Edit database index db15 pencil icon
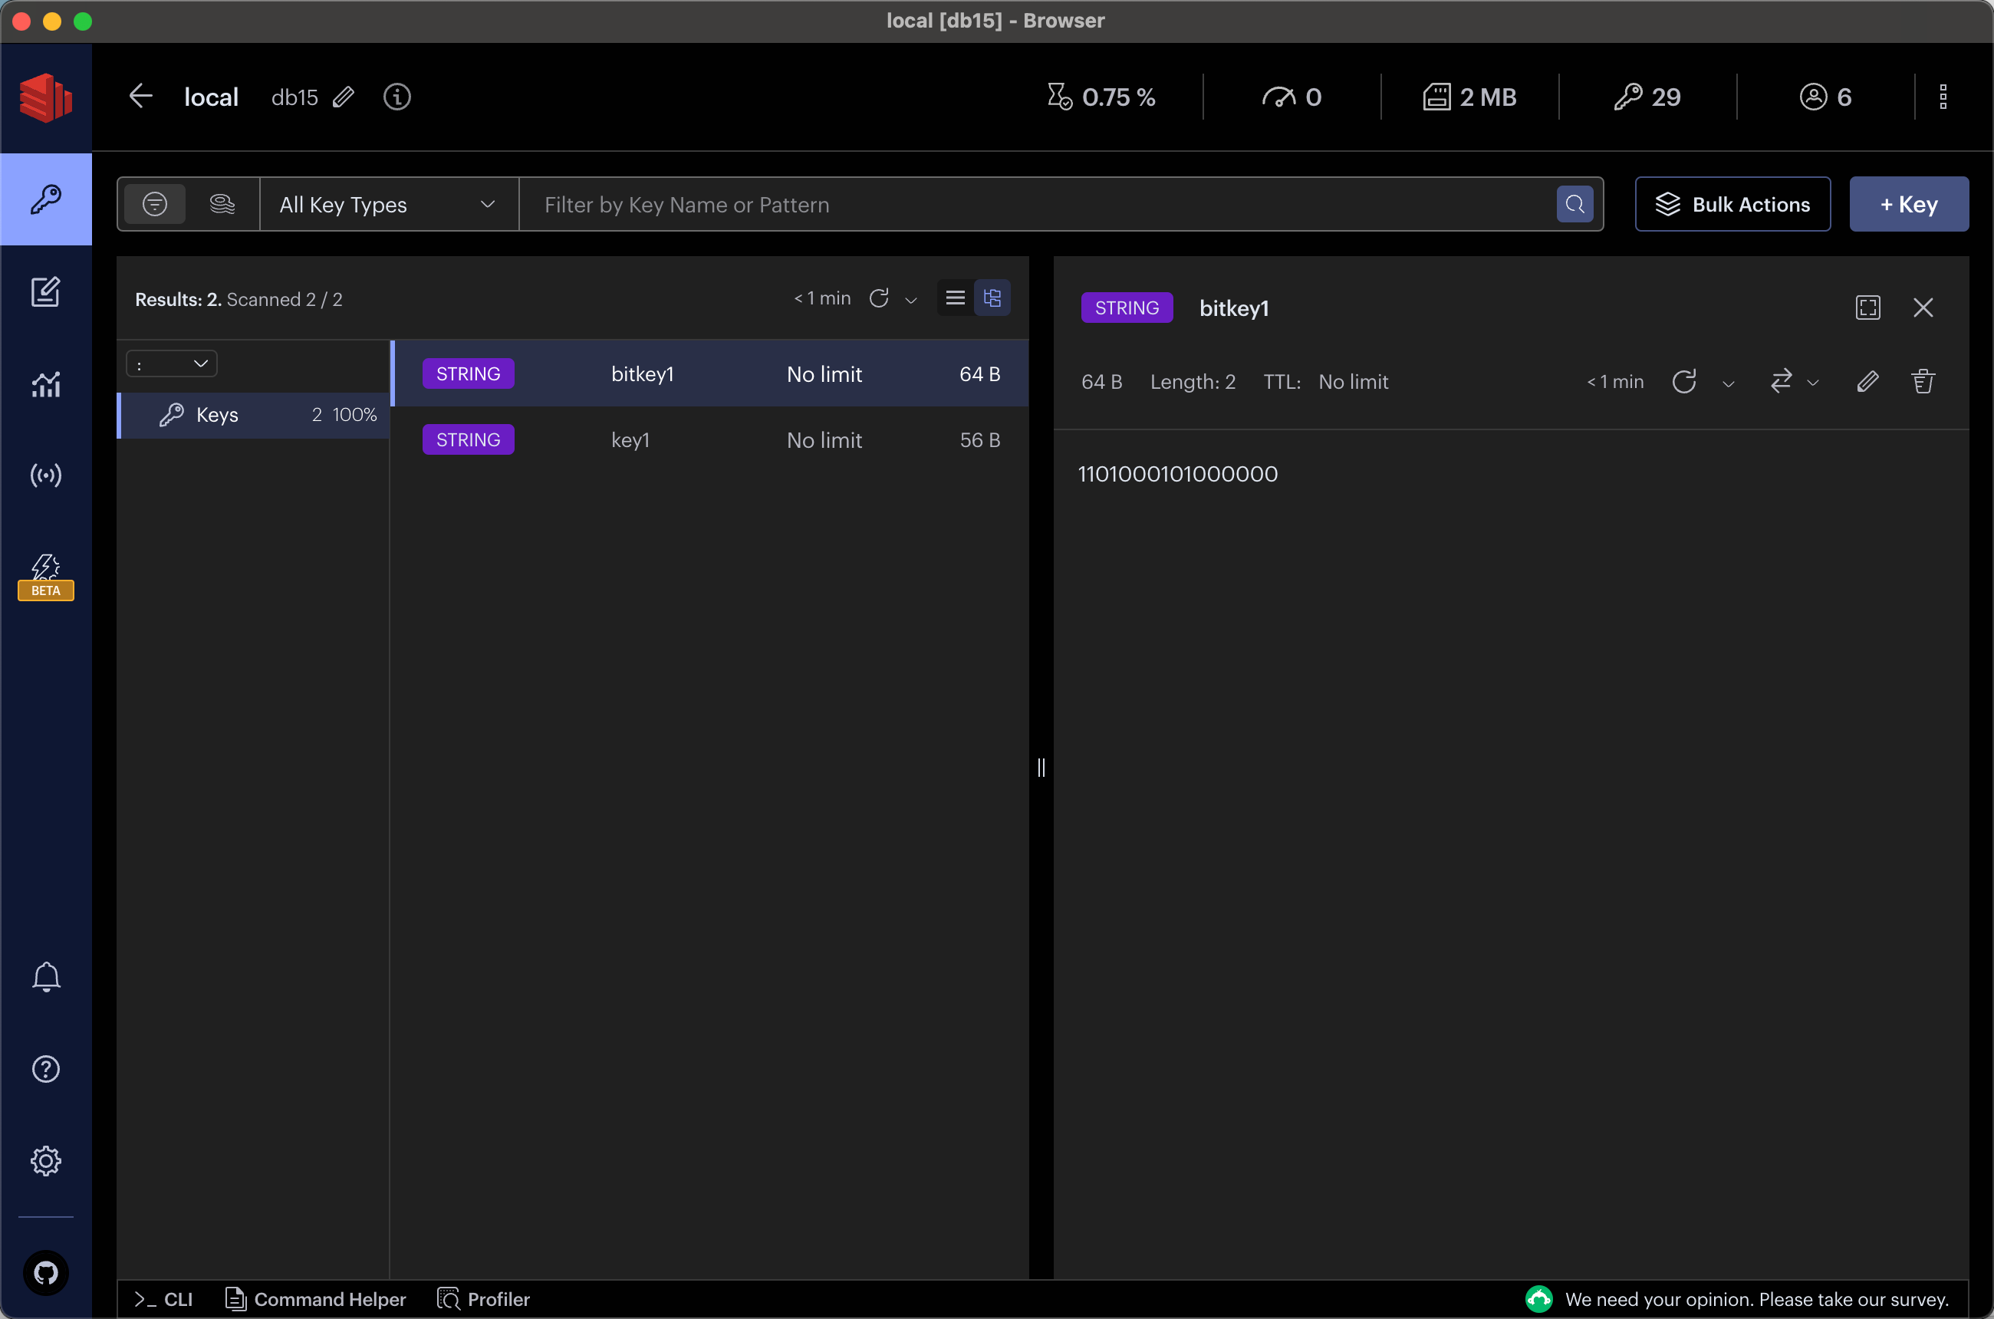The height and width of the screenshot is (1319, 1994). [344, 97]
